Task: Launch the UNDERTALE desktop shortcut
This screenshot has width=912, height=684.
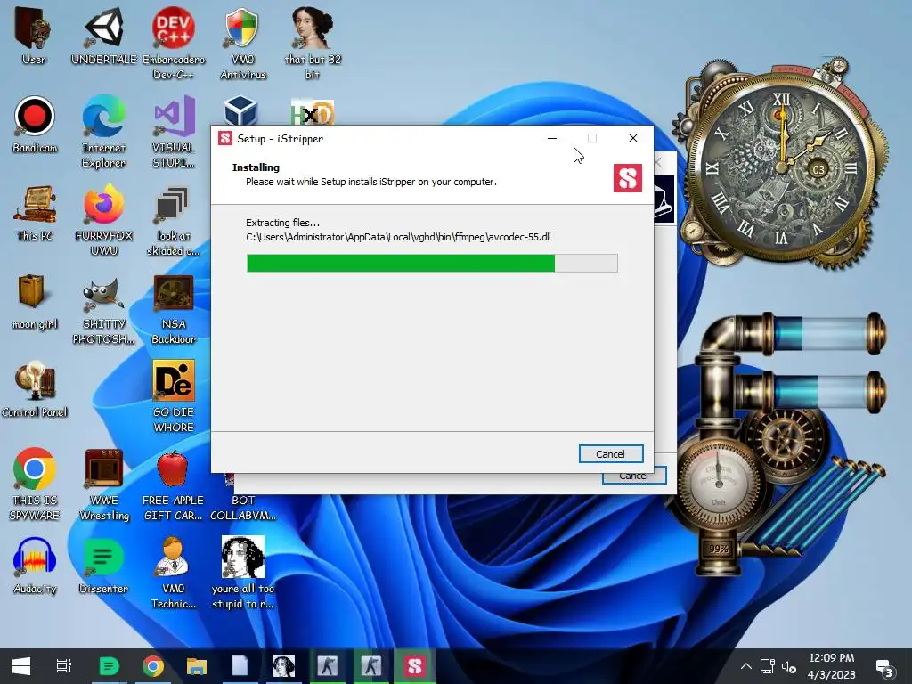Action: (x=104, y=36)
